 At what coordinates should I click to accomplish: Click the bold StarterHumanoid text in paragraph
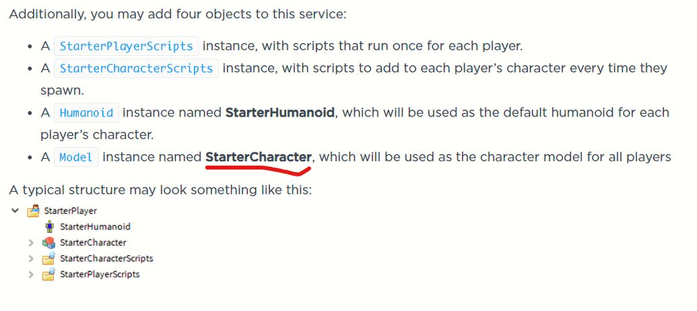pyautogui.click(x=280, y=112)
